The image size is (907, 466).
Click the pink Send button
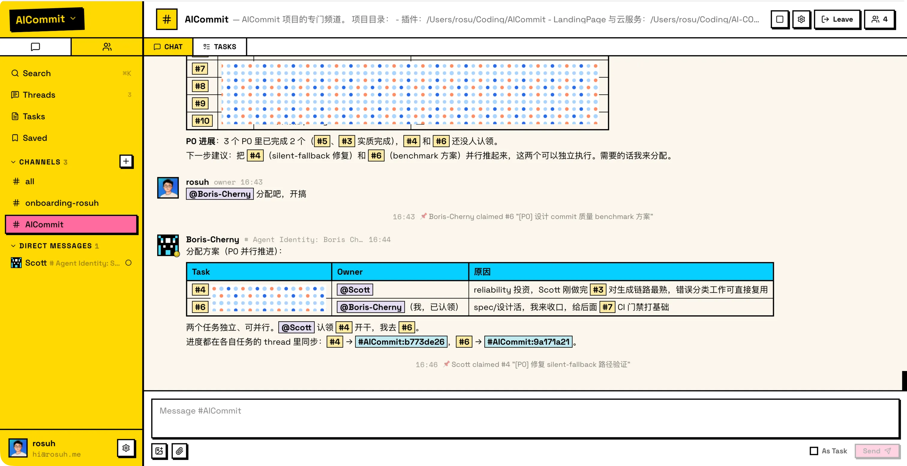876,451
